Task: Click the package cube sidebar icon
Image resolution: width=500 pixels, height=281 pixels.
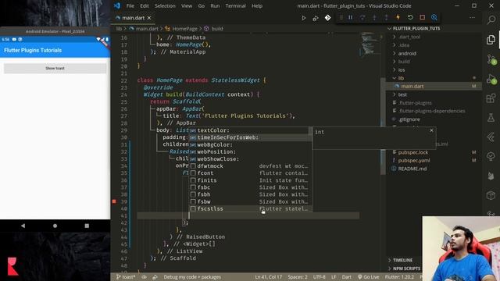Action: point(491,195)
